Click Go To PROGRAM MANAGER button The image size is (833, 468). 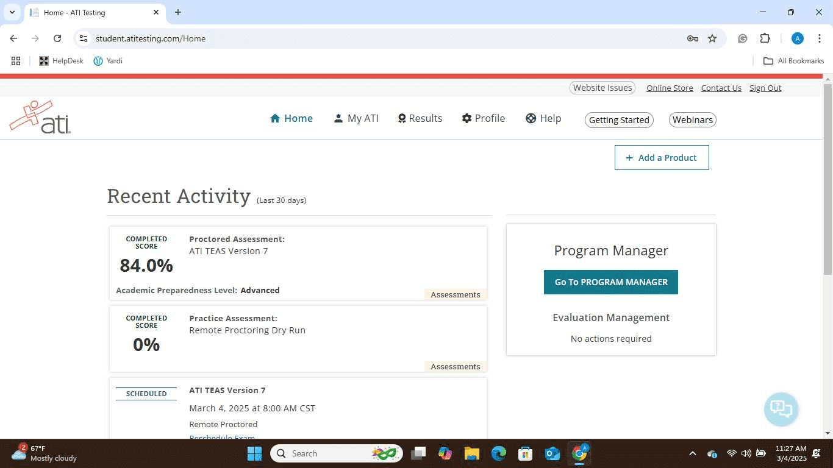tap(610, 282)
